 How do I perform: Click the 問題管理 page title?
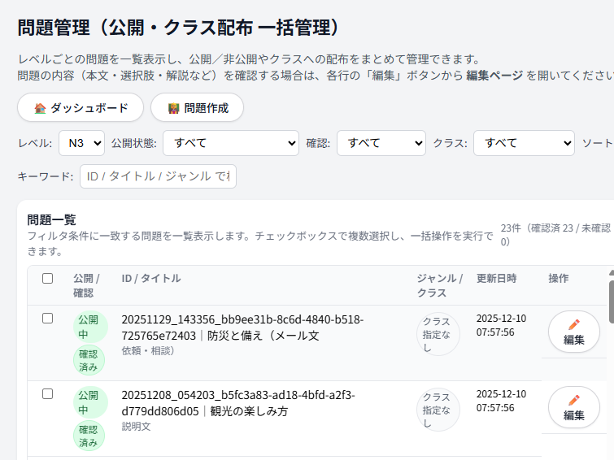click(179, 28)
